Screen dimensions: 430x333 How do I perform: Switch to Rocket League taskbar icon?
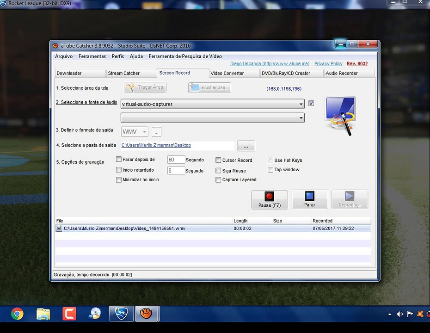tap(121, 314)
